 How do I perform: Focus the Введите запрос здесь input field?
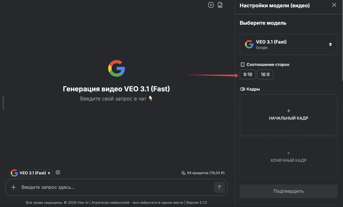coord(115,187)
